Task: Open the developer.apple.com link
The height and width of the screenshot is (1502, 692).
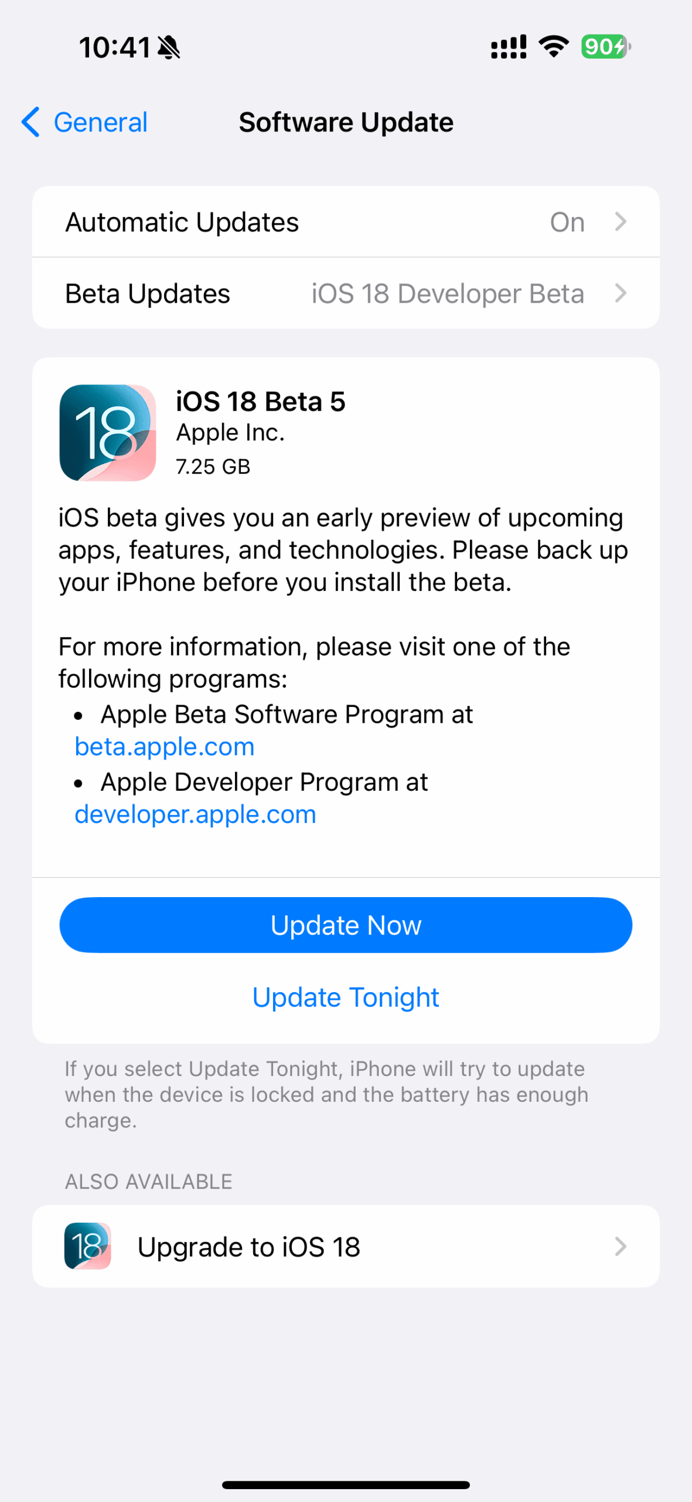Action: (195, 814)
